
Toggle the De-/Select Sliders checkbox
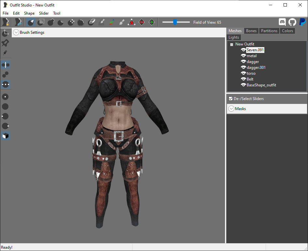(x=231, y=99)
